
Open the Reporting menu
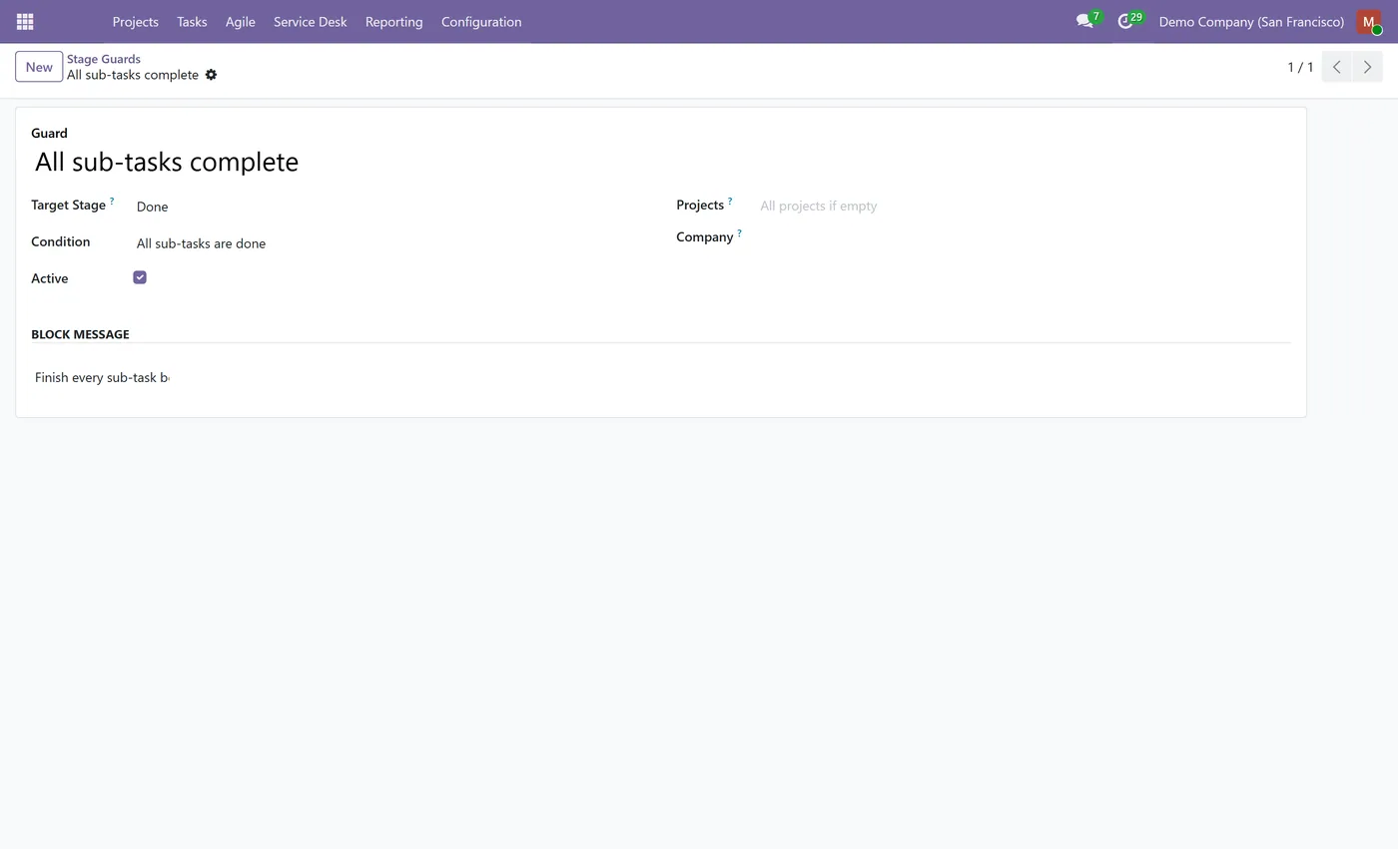393,22
